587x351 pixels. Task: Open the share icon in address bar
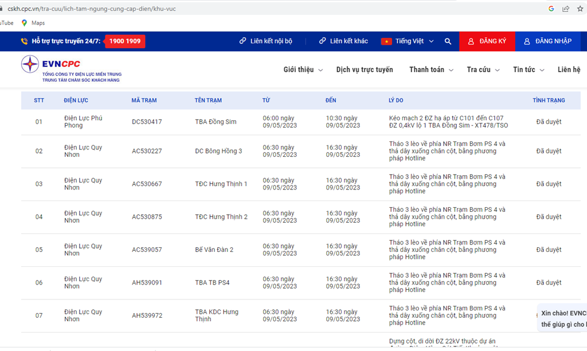click(x=566, y=9)
